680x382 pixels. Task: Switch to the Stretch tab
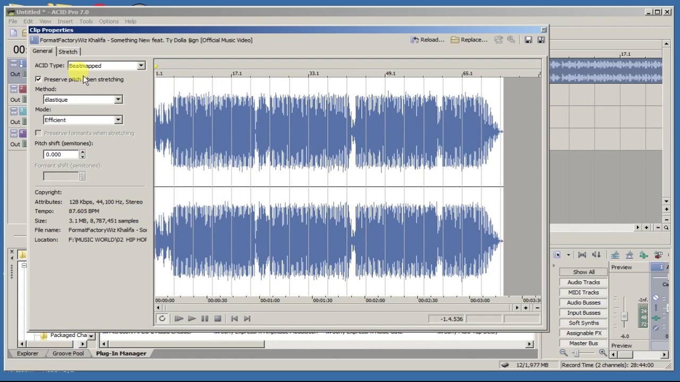67,51
